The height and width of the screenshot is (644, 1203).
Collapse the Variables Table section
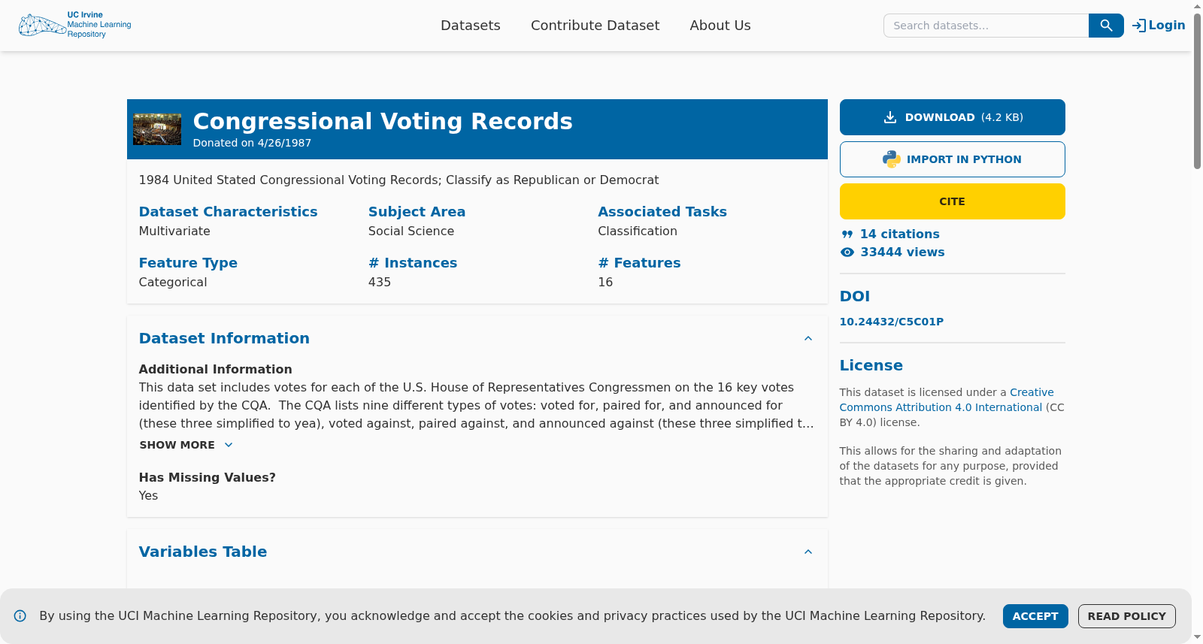(808, 552)
